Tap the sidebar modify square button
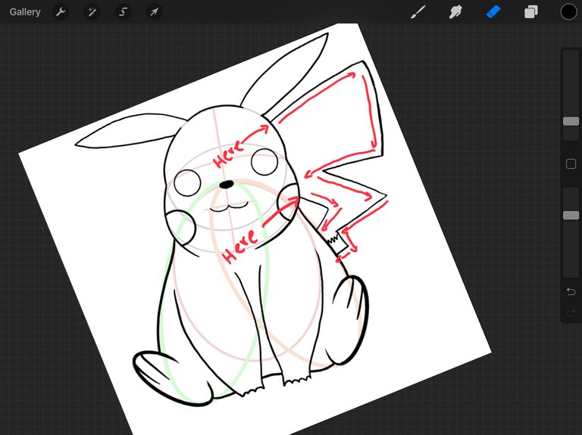This screenshot has width=582, height=435. pyautogui.click(x=571, y=163)
